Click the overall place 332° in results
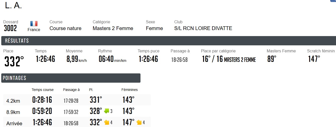 tap(14, 61)
